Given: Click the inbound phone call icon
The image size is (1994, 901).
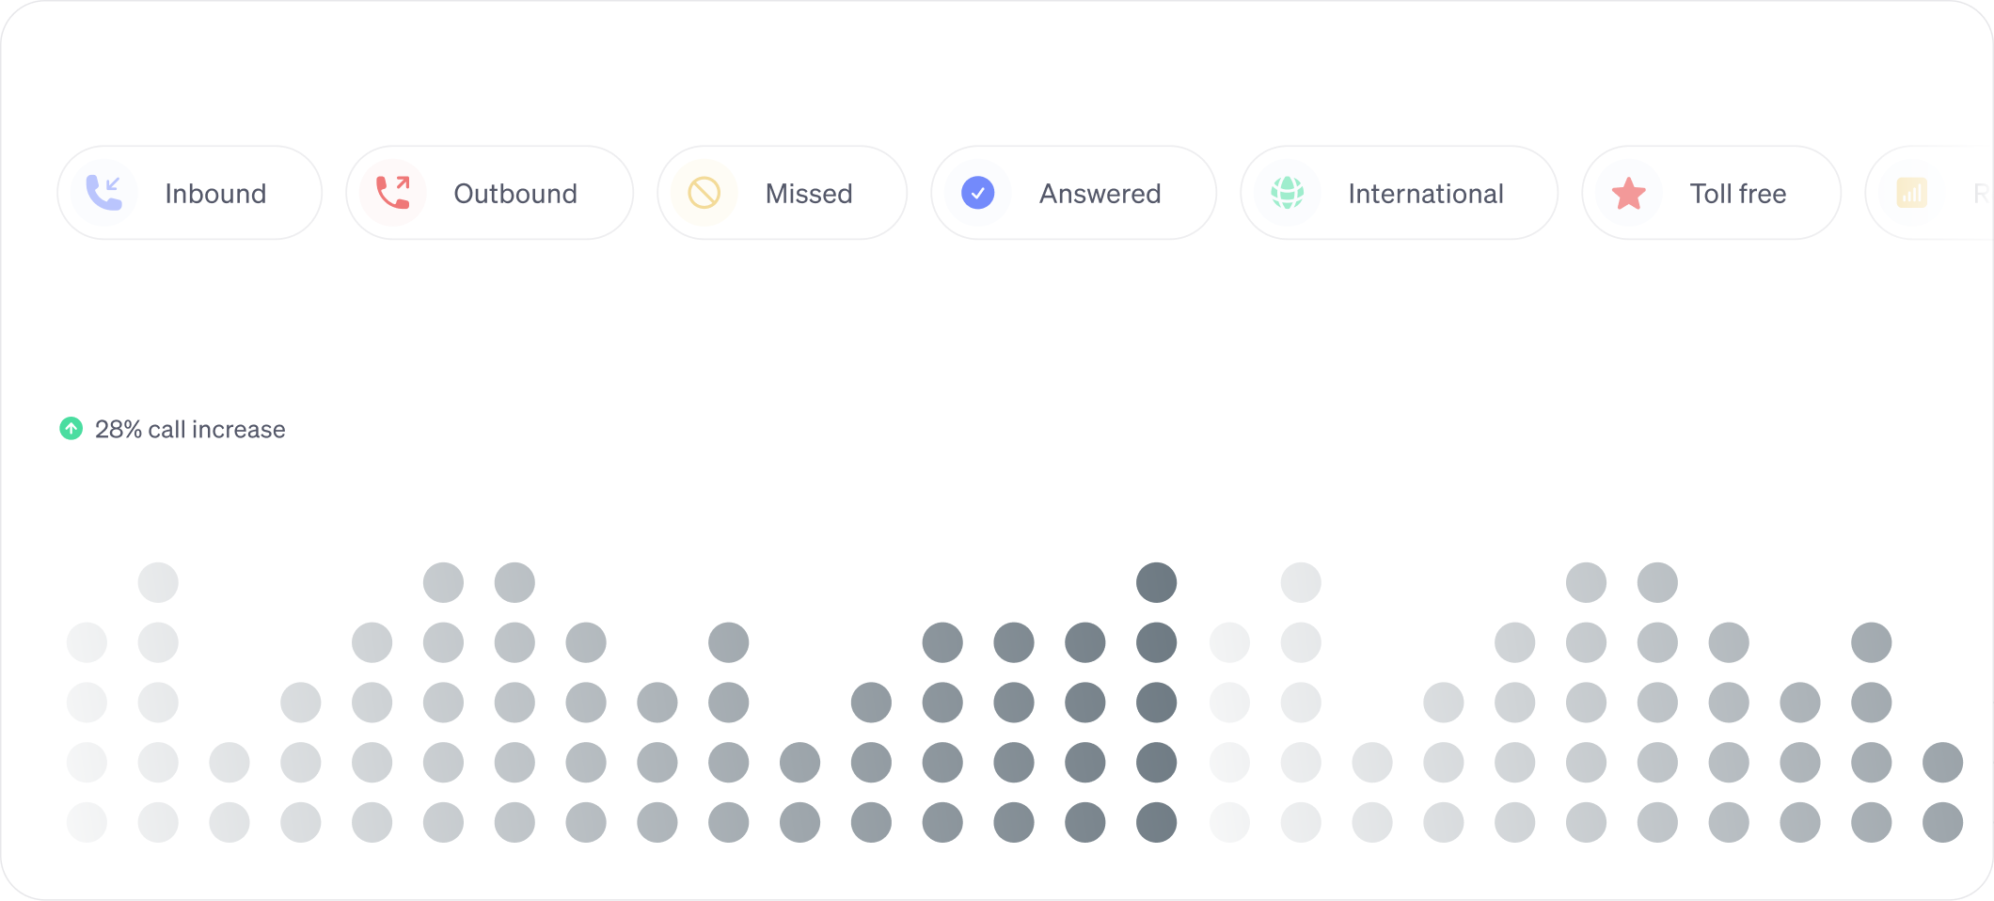Looking at the screenshot, I should click(104, 193).
